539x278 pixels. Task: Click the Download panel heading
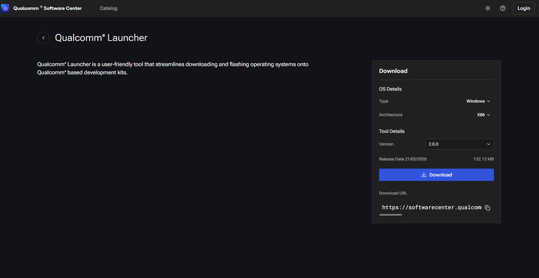393,71
